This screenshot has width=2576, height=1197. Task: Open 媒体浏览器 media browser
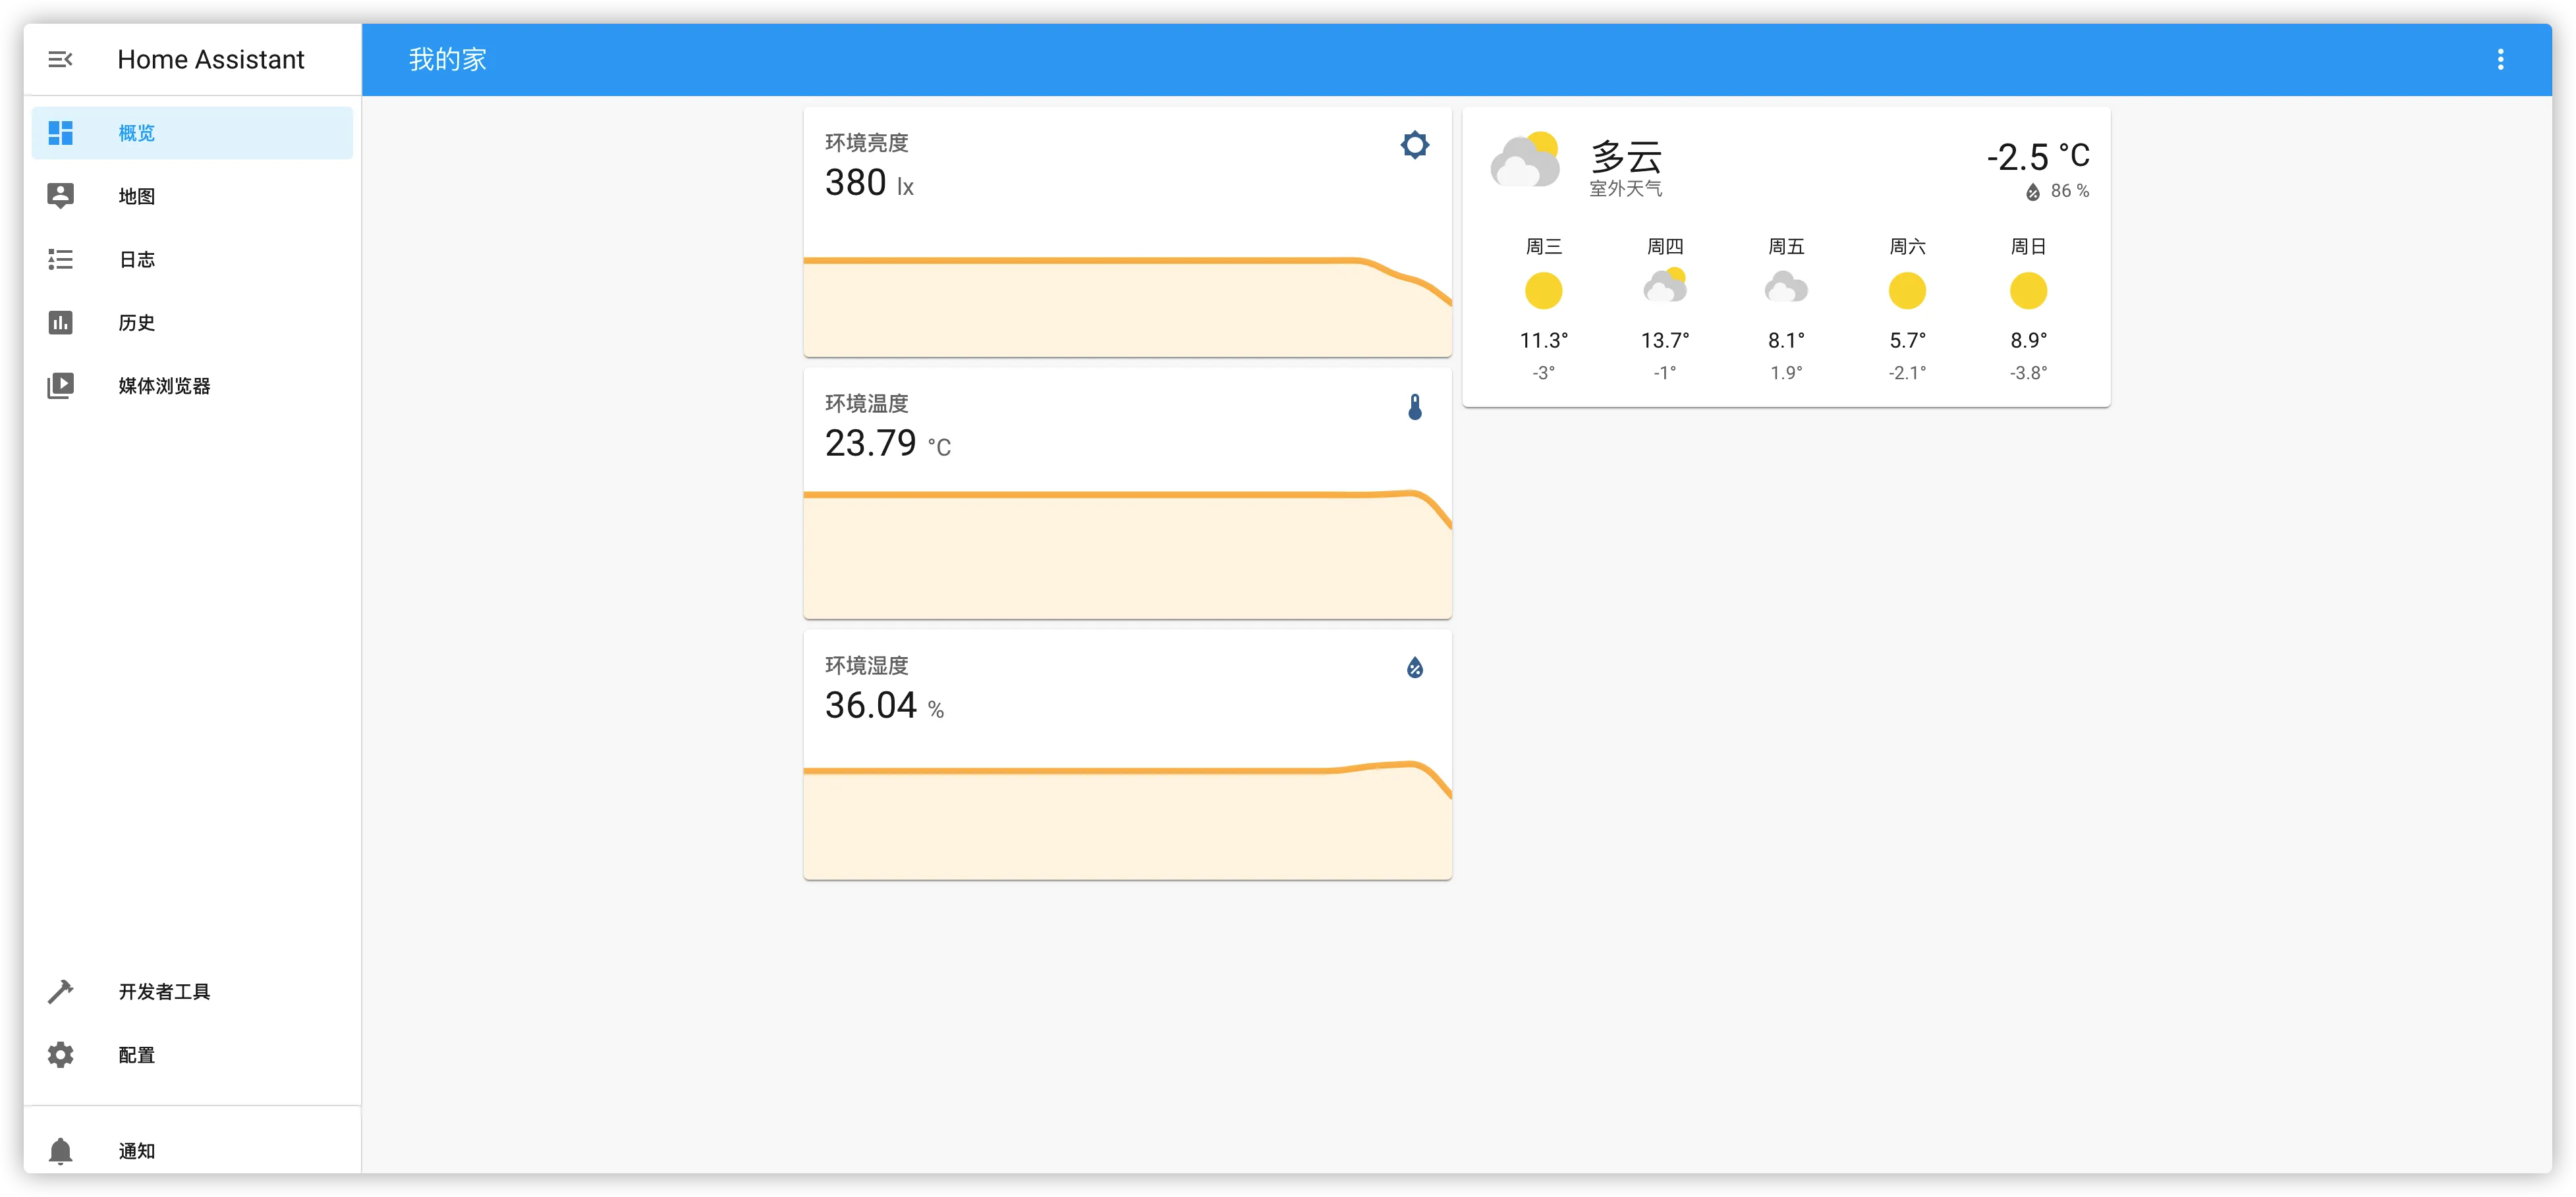pyautogui.click(x=164, y=386)
